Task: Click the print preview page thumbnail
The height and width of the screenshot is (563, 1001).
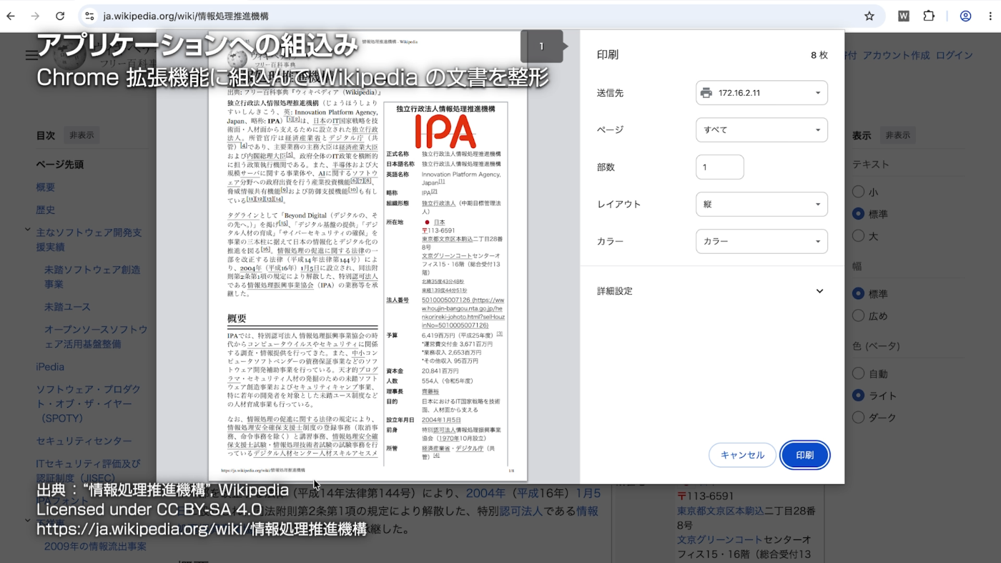Action: (368, 256)
